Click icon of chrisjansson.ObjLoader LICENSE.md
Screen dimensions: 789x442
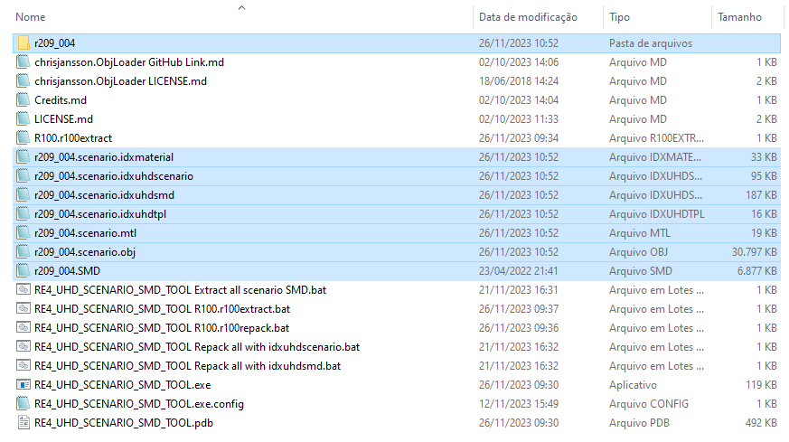coord(23,81)
